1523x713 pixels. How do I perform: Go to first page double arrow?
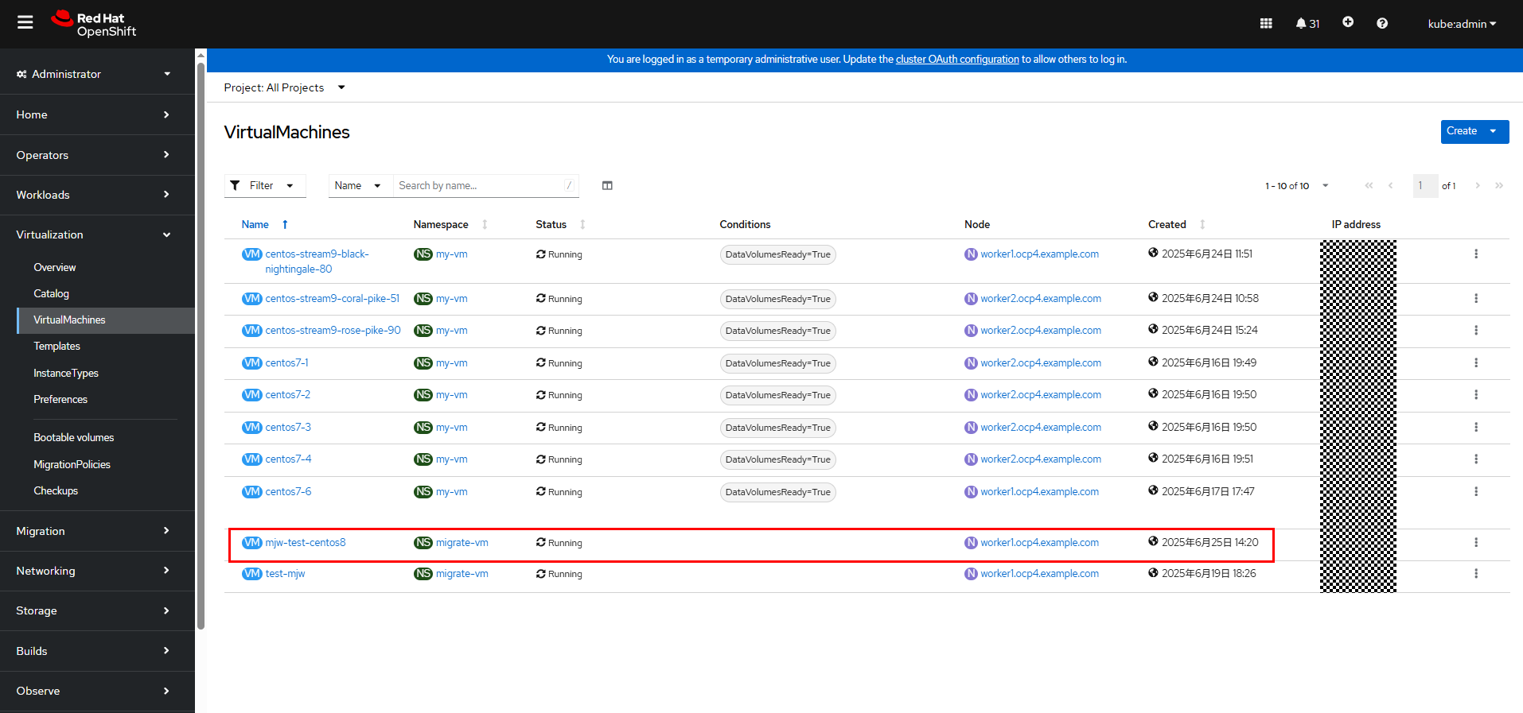pyautogui.click(x=1369, y=185)
